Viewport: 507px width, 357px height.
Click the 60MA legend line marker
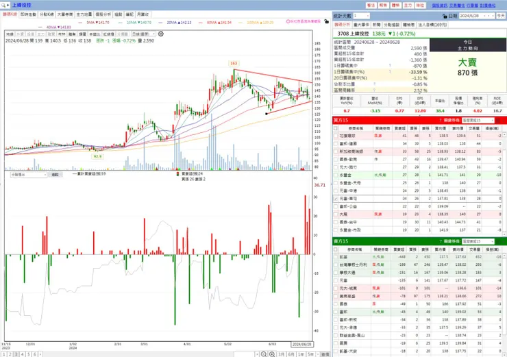pos(201,23)
